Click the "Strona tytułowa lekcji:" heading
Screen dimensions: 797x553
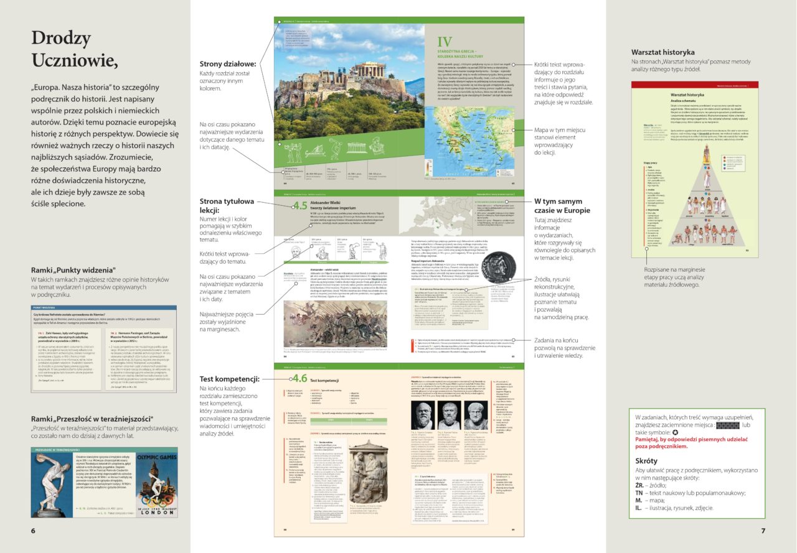(227, 205)
